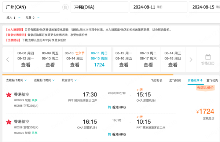Click outbound departure time 17:30
The height and width of the screenshot is (142, 220).
click(90, 95)
